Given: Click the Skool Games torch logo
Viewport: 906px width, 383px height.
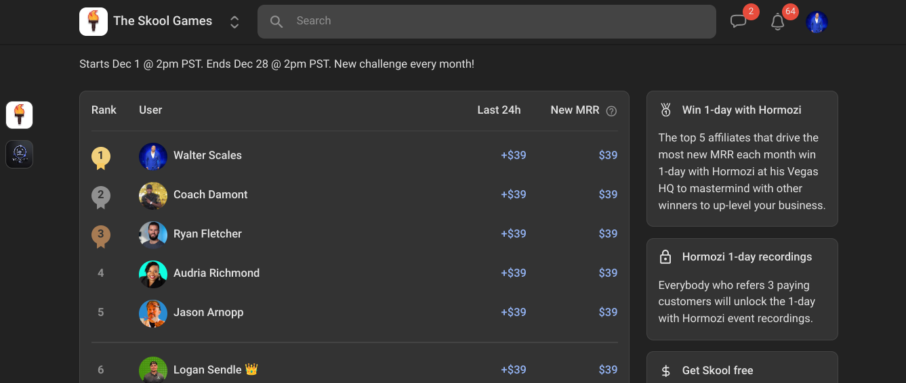Looking at the screenshot, I should [x=94, y=22].
